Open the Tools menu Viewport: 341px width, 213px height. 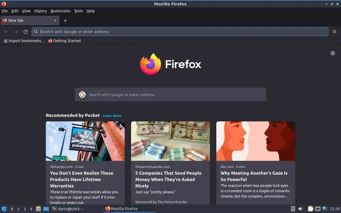[79, 11]
